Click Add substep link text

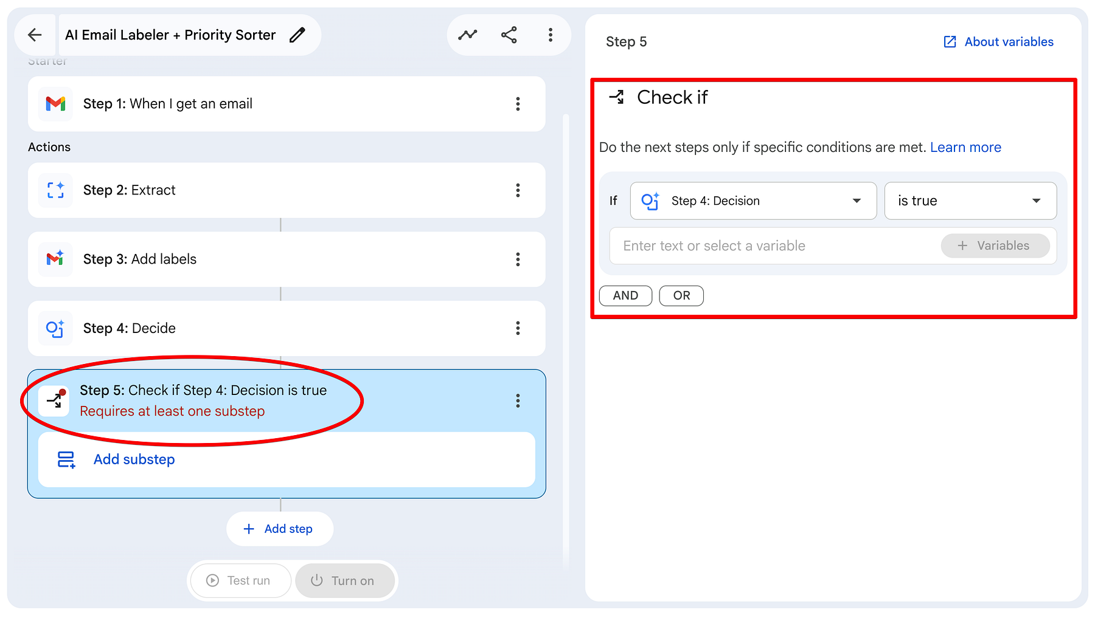(x=134, y=459)
